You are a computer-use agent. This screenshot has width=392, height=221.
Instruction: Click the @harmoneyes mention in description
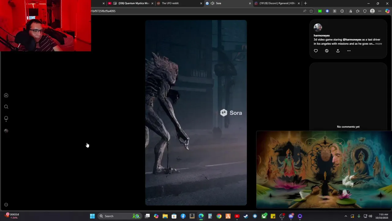pos(352,40)
